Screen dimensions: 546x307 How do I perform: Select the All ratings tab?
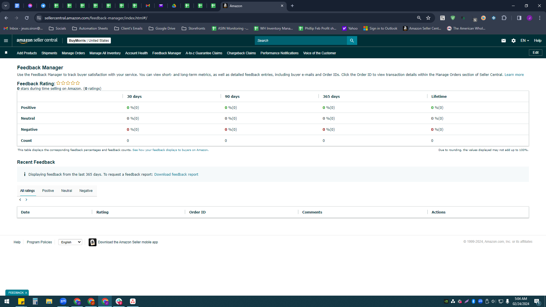click(x=27, y=191)
